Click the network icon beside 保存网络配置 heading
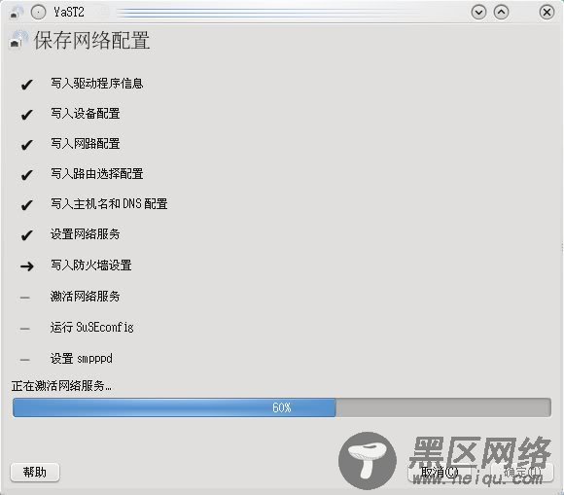The image size is (564, 495). [x=18, y=40]
